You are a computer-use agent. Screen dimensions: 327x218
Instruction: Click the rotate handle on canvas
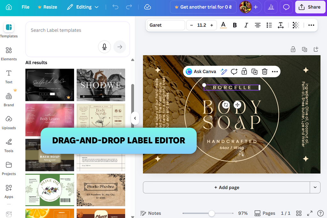[x=226, y=105]
